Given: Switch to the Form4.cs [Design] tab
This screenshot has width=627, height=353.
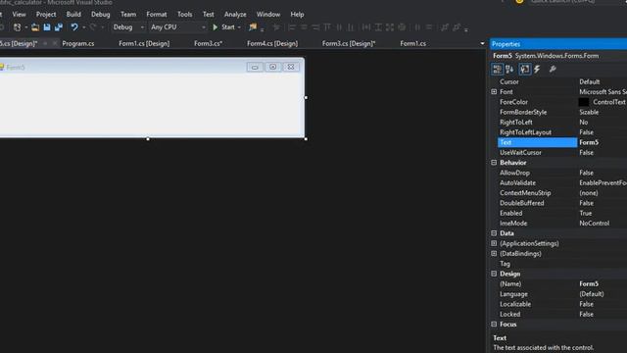Looking at the screenshot, I should [272, 43].
